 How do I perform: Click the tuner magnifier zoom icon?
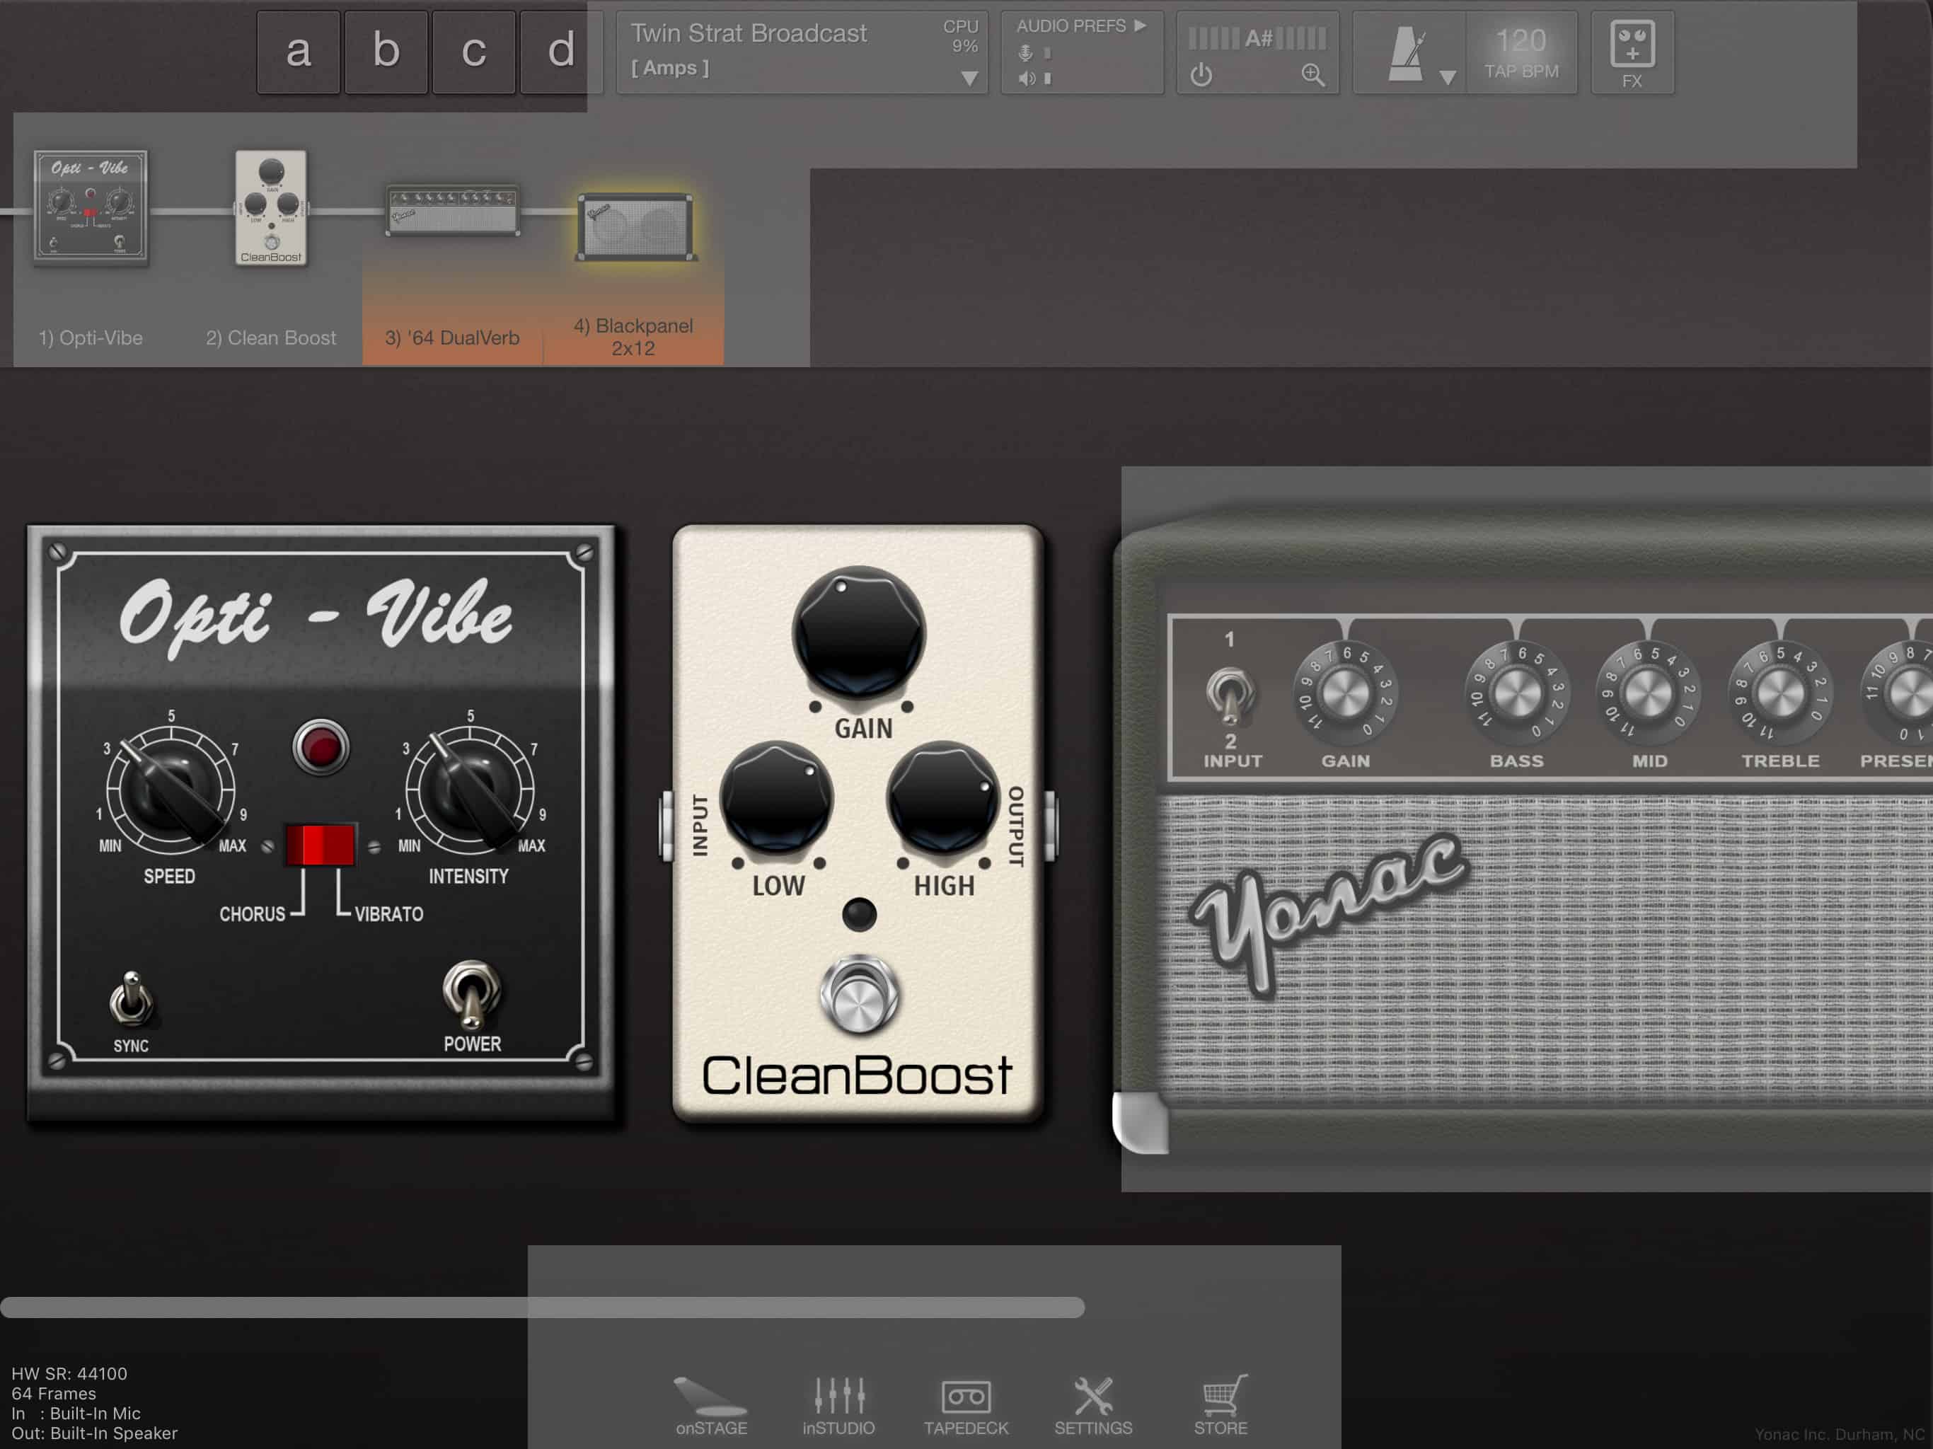[1312, 75]
